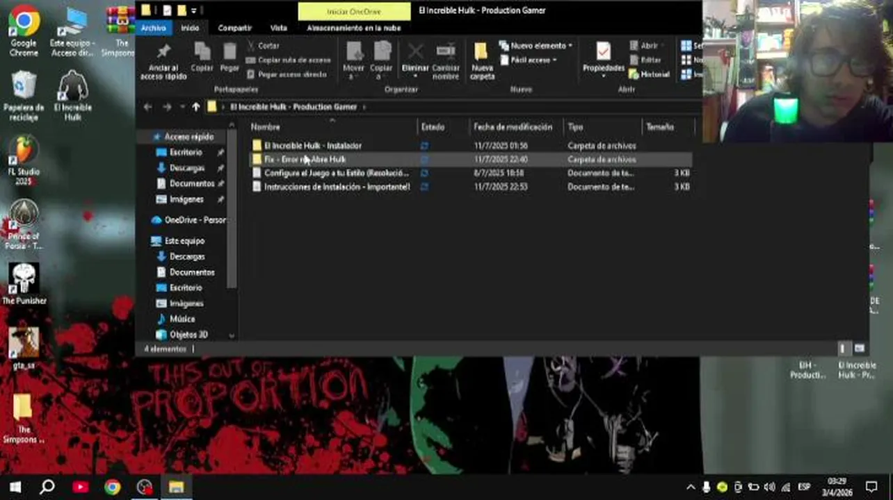Viewport: 893px width, 500px height.
Task: Open Google Chrome desktop shortcut
Action: 24,31
